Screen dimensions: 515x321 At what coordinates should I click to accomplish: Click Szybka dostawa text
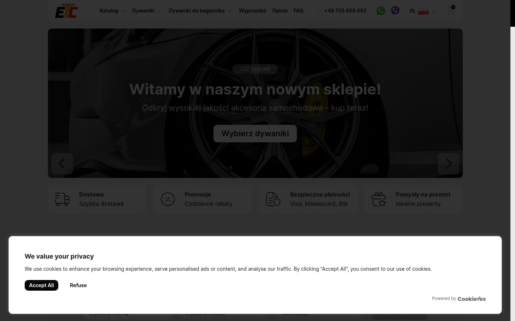[x=101, y=204]
